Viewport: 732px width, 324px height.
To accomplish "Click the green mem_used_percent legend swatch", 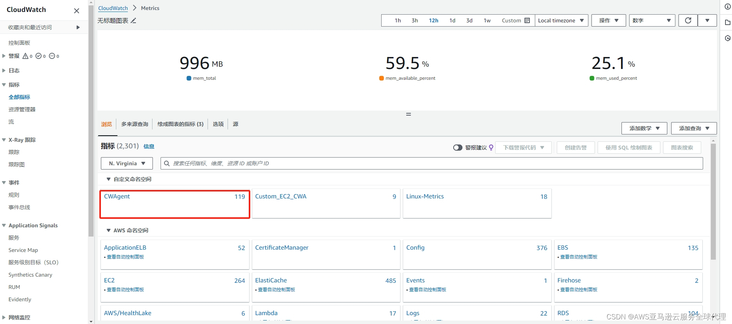I will pos(592,78).
